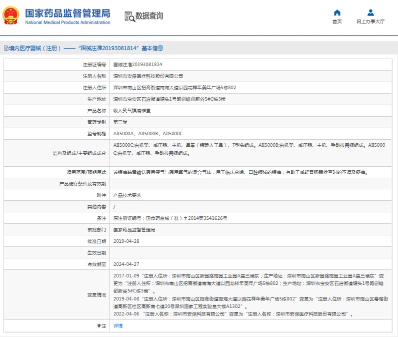Click the 备注 label

pyautogui.click(x=101, y=218)
